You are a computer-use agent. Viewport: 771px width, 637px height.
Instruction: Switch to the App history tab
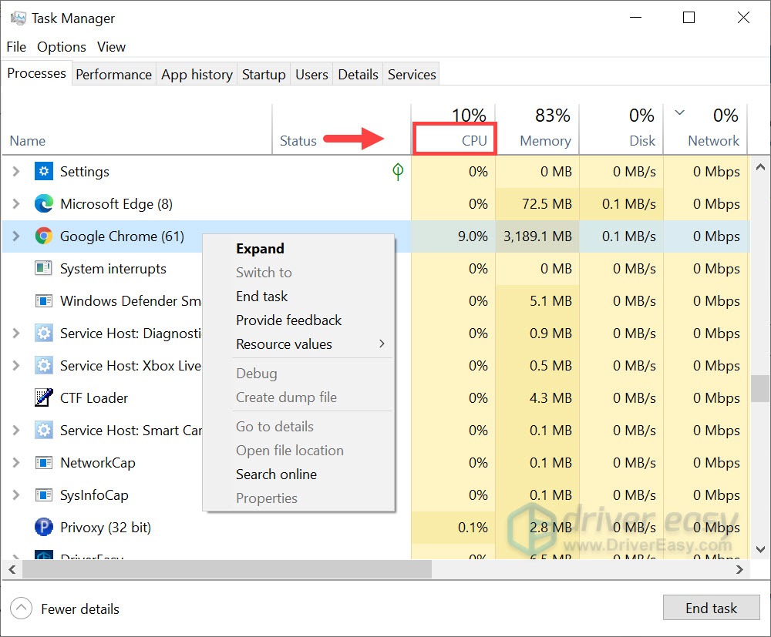[x=197, y=74]
